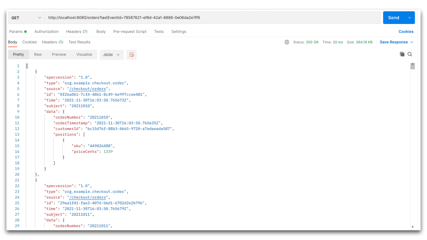Screen dimensions: 427x240
Task: Click orderTimestamp value on line 11
Action: [x=128, y=123]
